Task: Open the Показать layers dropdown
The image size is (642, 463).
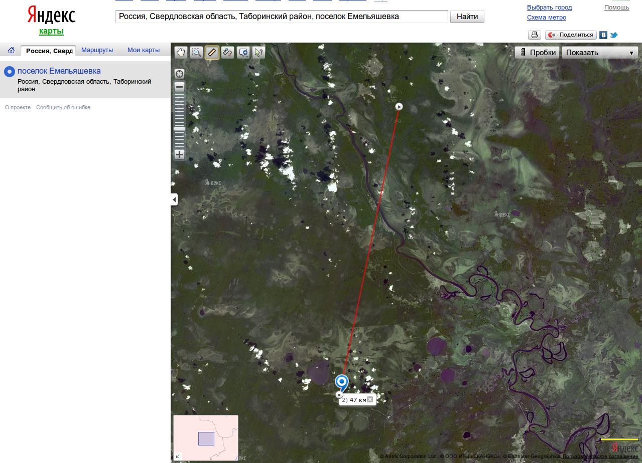Action: pyautogui.click(x=600, y=53)
